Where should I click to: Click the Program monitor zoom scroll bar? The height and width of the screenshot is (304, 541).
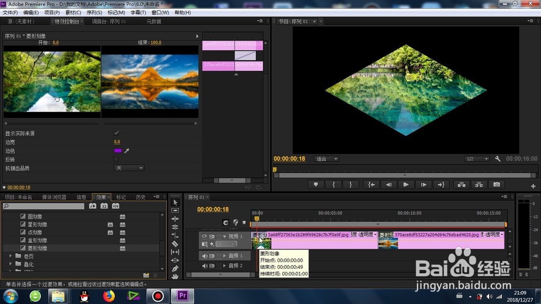tap(405, 175)
